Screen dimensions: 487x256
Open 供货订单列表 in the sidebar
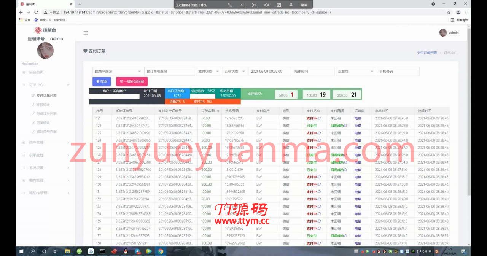tap(46, 114)
